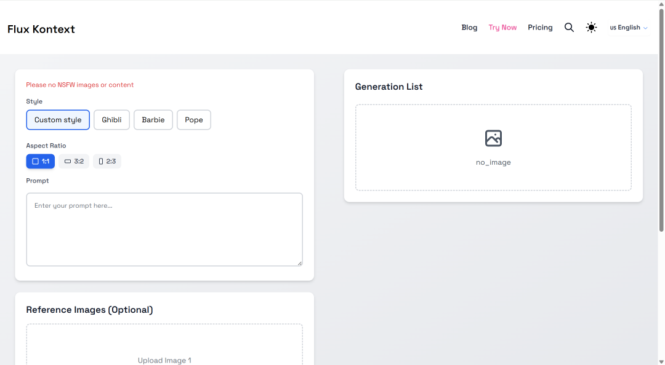The width and height of the screenshot is (665, 365).
Task: Click the no_image caption text
Action: [x=493, y=162]
